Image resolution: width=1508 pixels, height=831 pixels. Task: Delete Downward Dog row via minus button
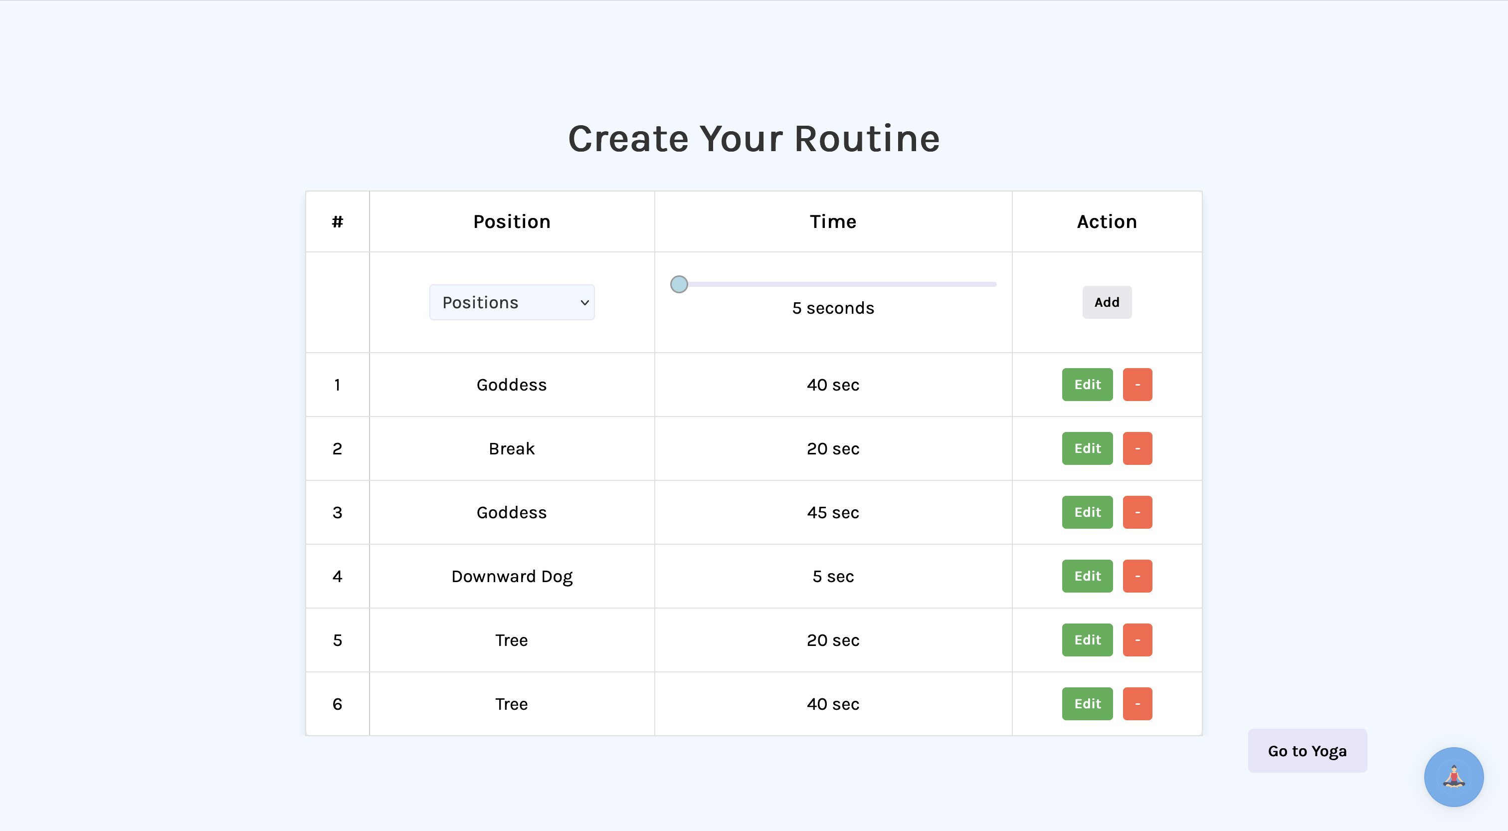point(1137,576)
